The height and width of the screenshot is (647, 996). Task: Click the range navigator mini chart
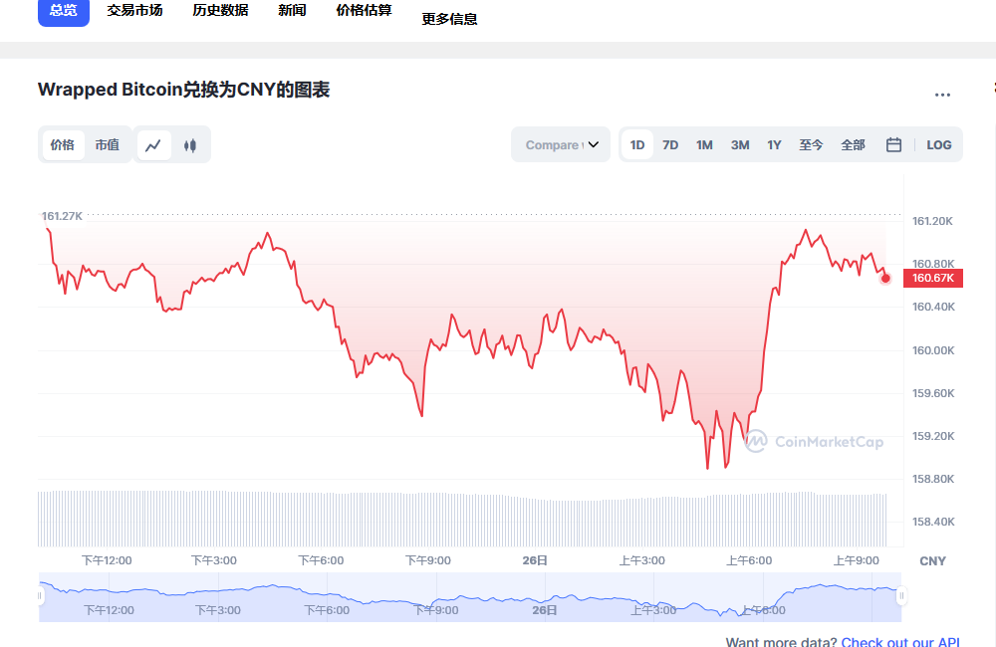coord(470,597)
